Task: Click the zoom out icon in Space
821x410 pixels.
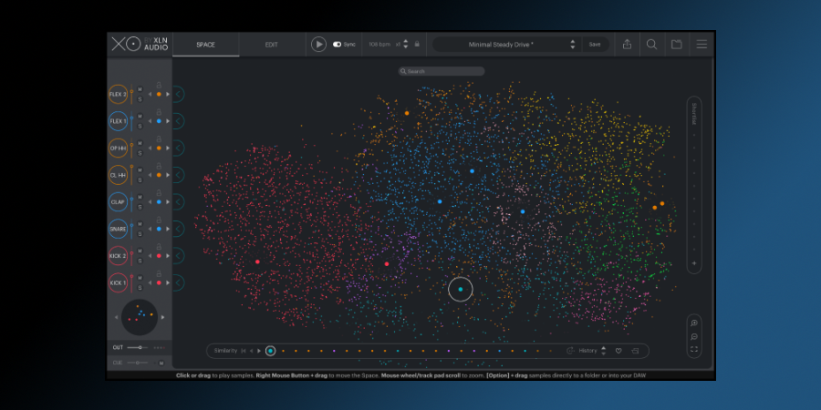Action: tap(694, 337)
